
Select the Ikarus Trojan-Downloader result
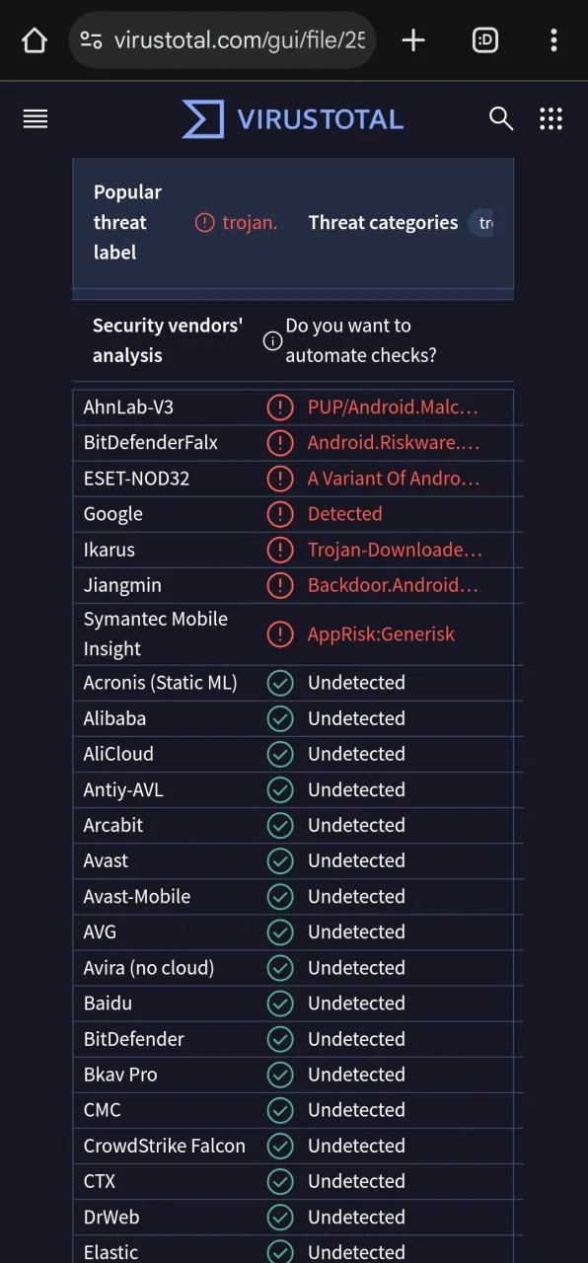395,550
